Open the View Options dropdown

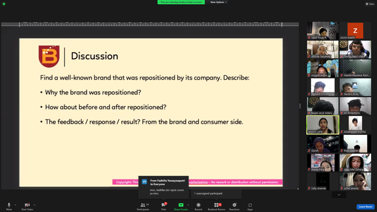click(218, 2)
